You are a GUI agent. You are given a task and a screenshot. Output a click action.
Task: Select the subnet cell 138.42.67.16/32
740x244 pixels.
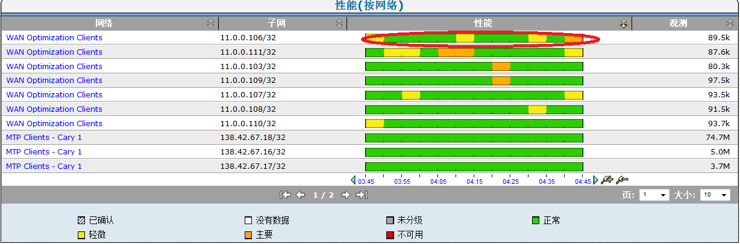[253, 152]
